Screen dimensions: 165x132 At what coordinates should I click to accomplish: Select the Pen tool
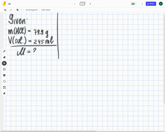click(4, 51)
